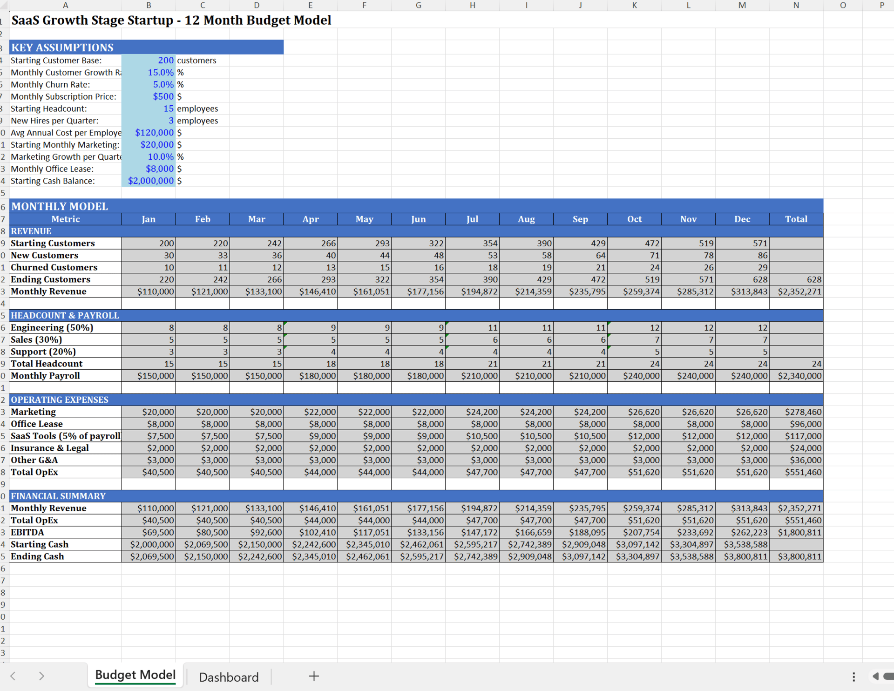The width and height of the screenshot is (894, 691).
Task: Click the Marketing total $278,460 cell
Action: coord(796,412)
